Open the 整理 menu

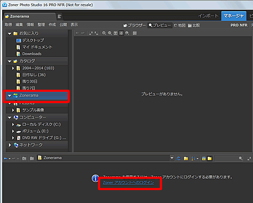coord(41,25)
